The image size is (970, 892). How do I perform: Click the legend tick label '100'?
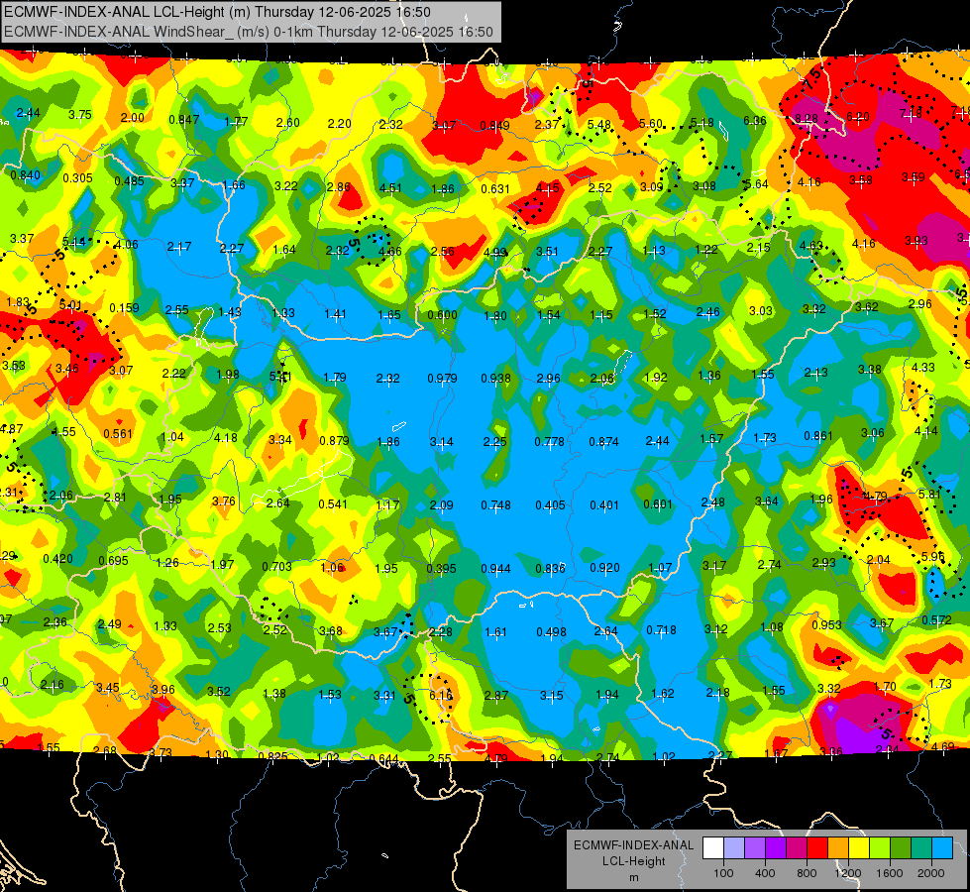724,873
